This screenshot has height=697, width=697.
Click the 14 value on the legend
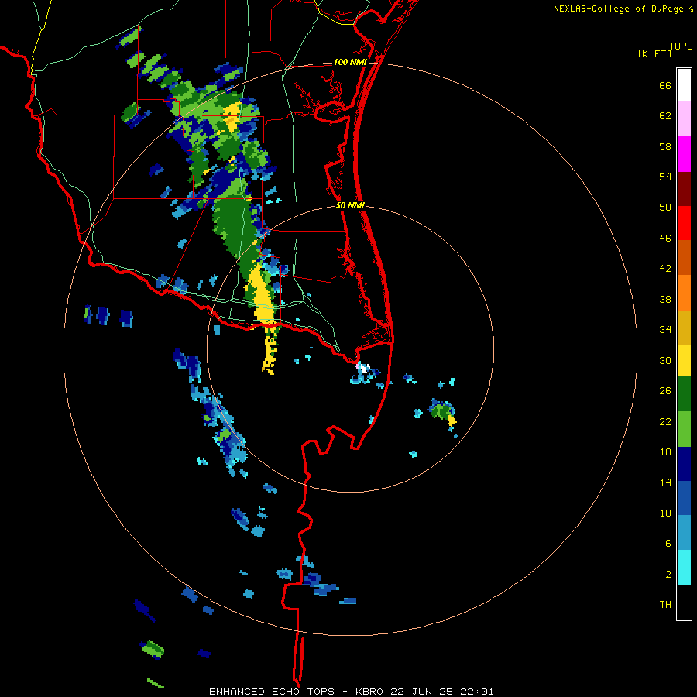tap(665, 483)
